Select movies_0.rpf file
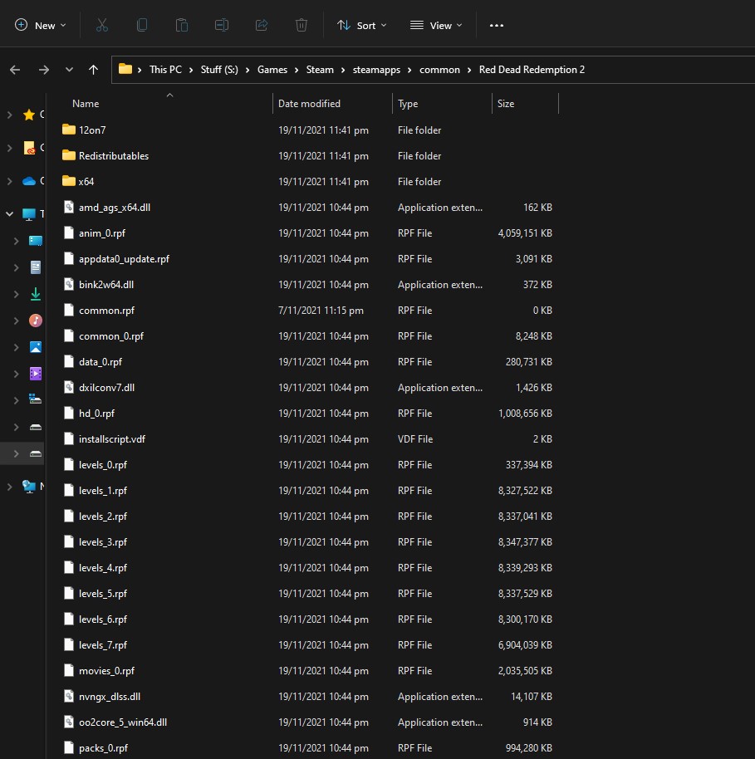755x759 pixels. [308, 671]
